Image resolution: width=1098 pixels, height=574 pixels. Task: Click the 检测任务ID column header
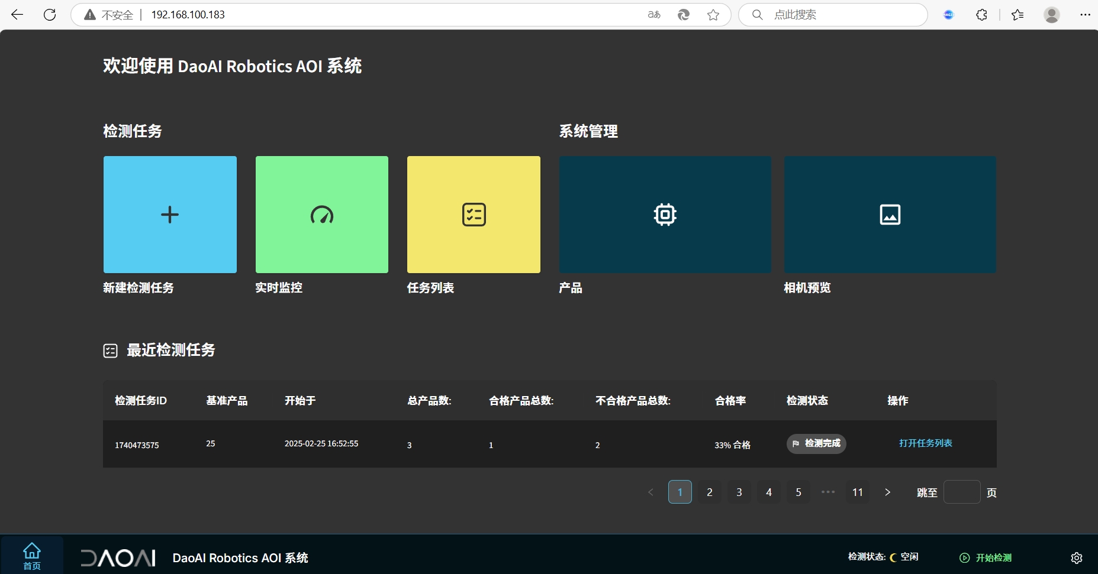[141, 401]
